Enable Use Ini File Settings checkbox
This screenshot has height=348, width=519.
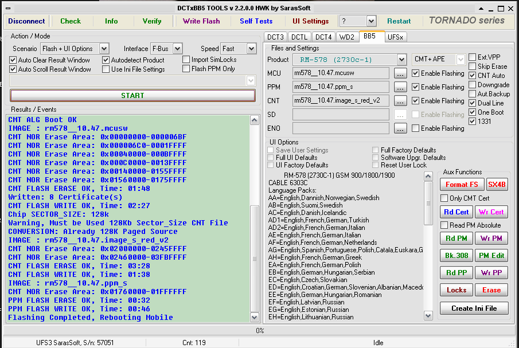(106, 69)
